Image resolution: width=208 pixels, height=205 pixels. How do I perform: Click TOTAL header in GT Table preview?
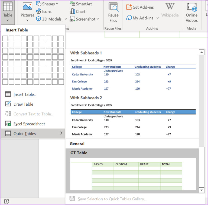(166, 164)
